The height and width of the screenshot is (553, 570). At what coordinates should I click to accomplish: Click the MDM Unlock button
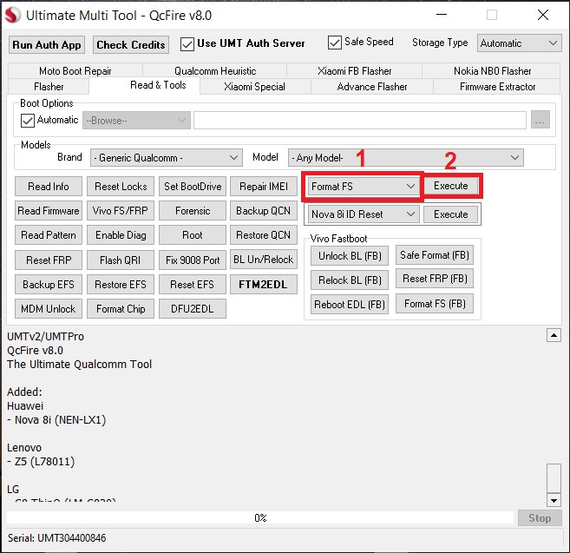49,308
